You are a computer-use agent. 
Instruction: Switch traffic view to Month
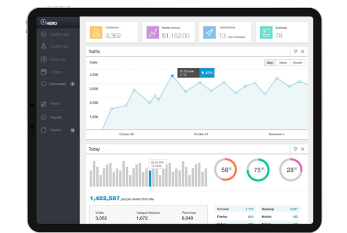click(297, 63)
